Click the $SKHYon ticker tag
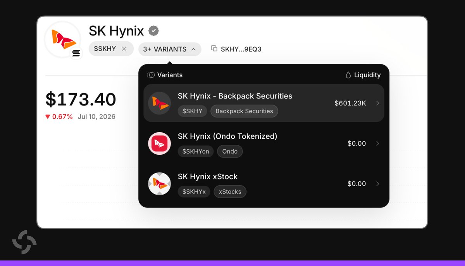The height and width of the screenshot is (266, 465). pyautogui.click(x=196, y=151)
